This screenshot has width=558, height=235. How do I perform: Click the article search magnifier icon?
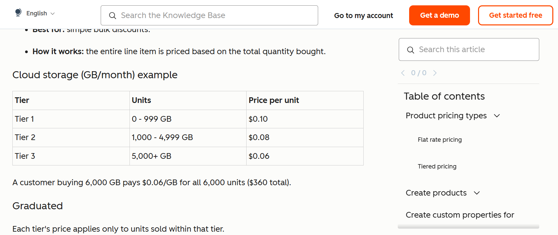[x=410, y=50]
